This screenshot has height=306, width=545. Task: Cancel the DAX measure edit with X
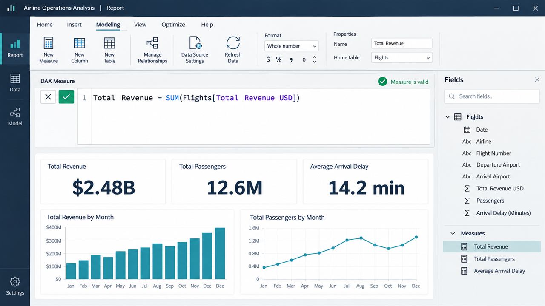(x=48, y=97)
